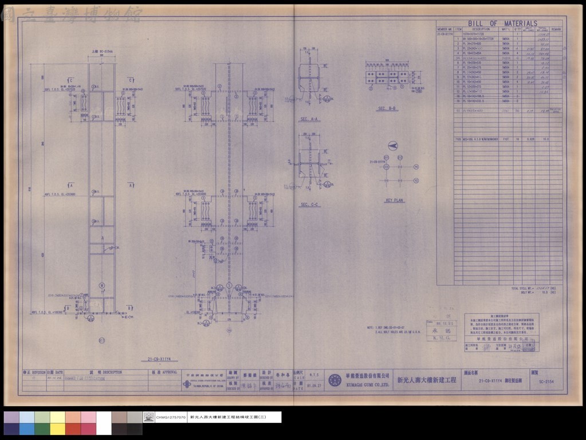Pick the lavender color swatch
586x440 pixels.
click(11, 417)
